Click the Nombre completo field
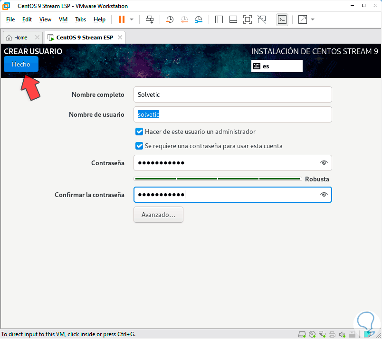This screenshot has height=339, width=382. click(x=233, y=94)
